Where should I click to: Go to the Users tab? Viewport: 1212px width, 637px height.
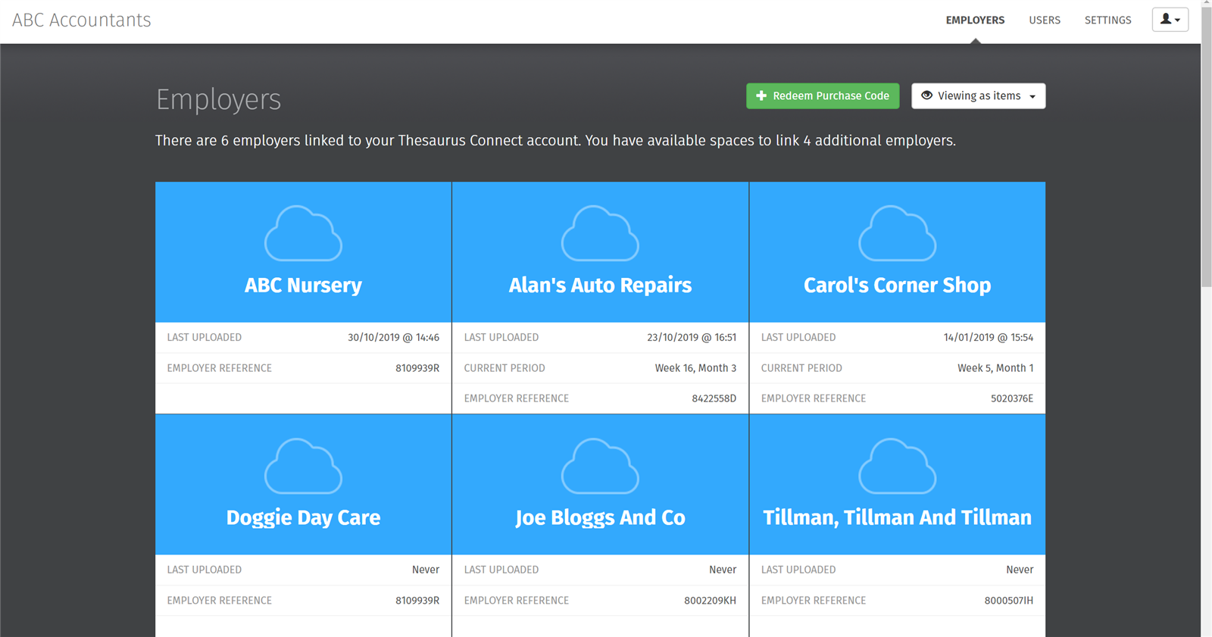[1044, 20]
